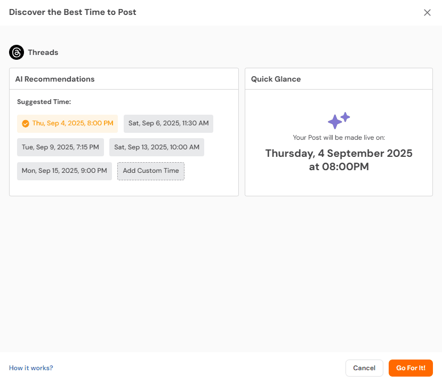Click the Your Post will be made live text
The height and width of the screenshot is (383, 442).
point(339,137)
